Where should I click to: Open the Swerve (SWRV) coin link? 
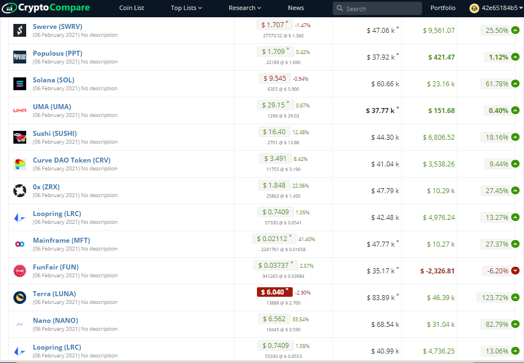[x=57, y=26]
